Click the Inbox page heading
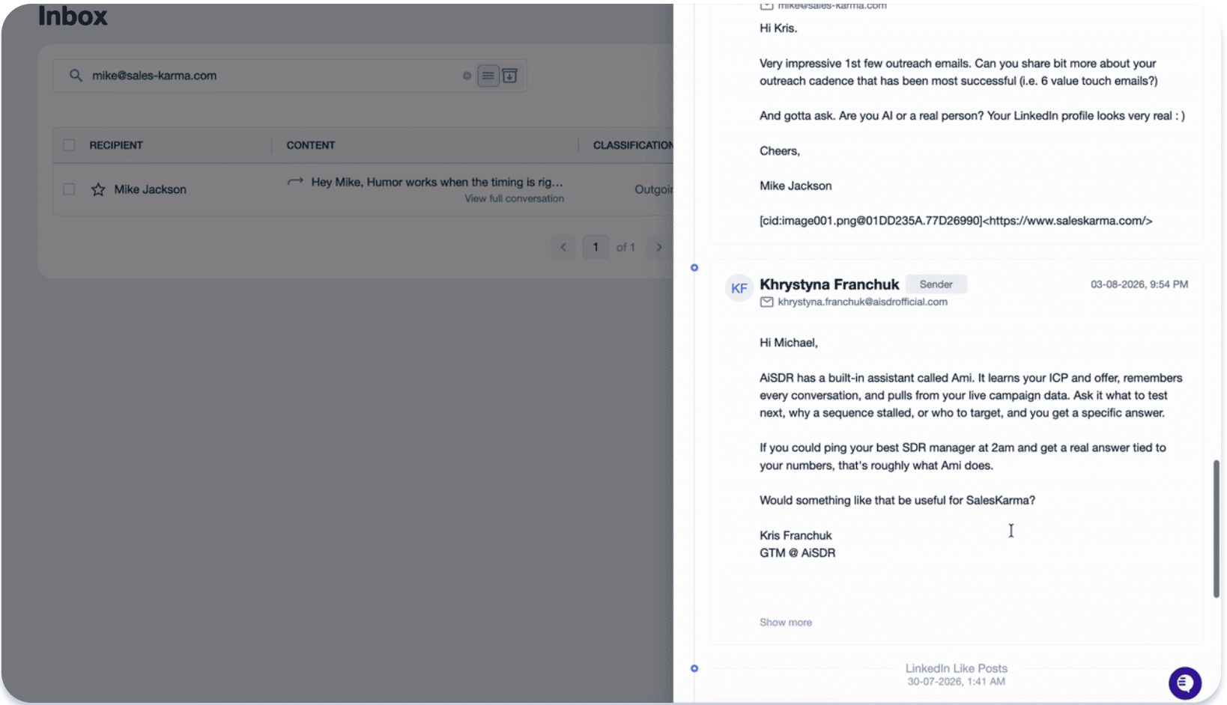This screenshot has height=705, width=1227. tap(73, 16)
